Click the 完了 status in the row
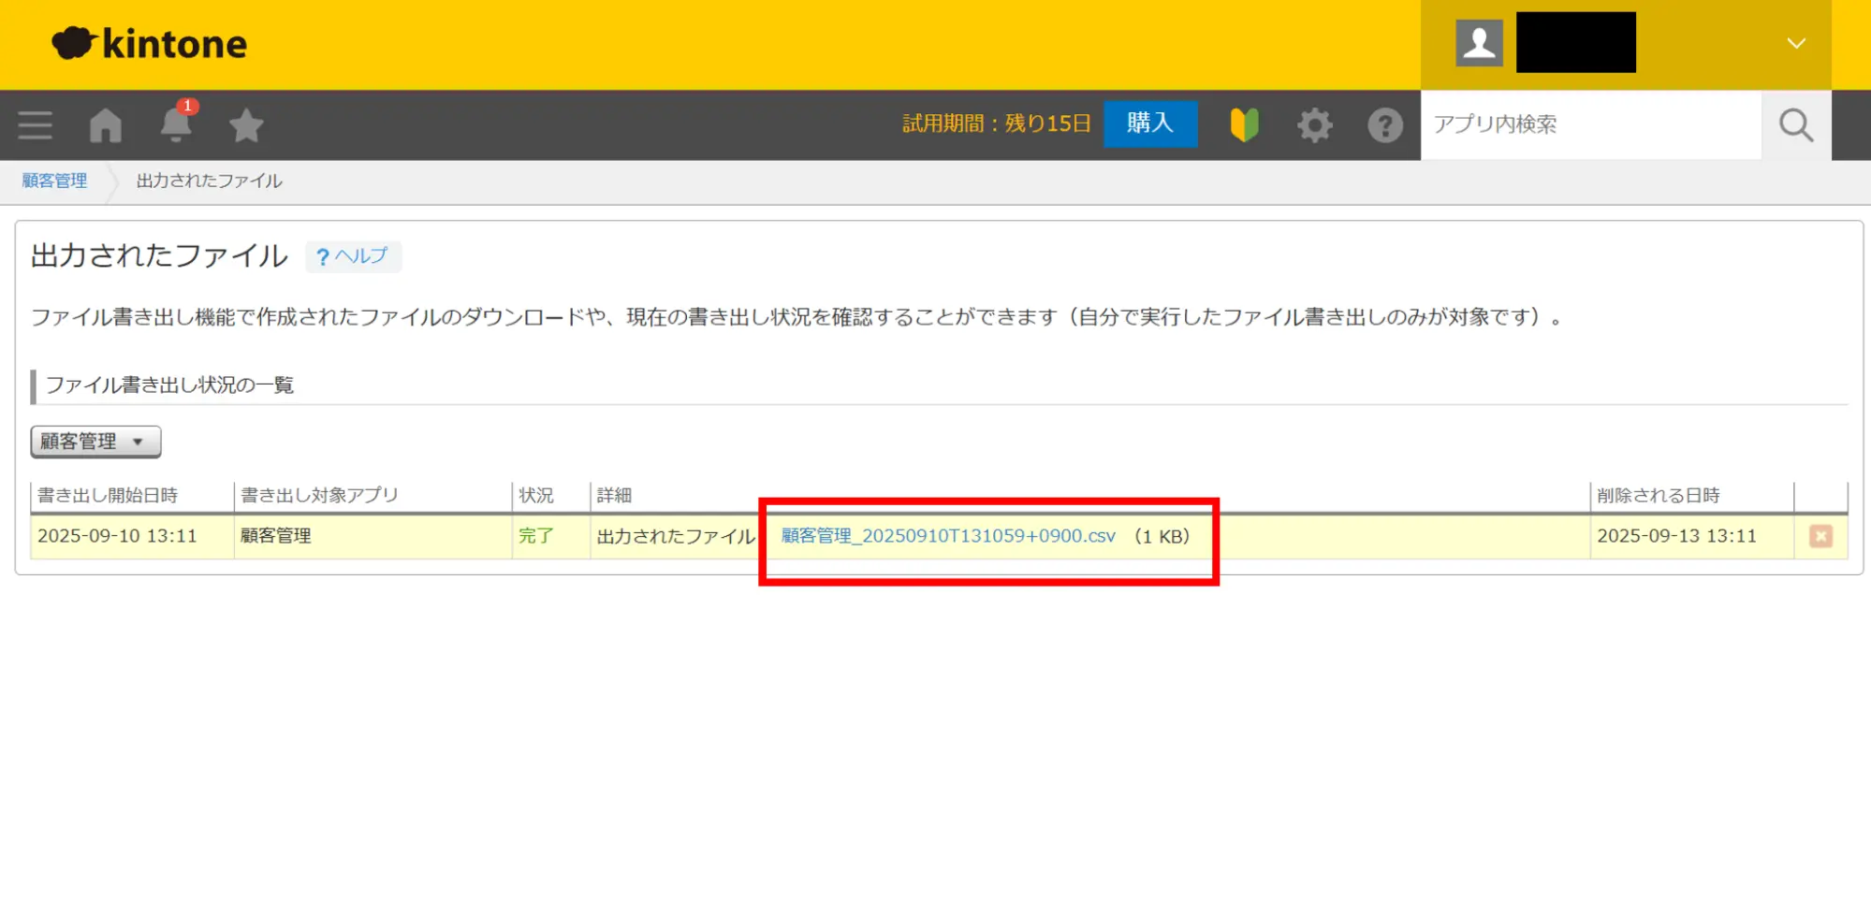This screenshot has height=899, width=1871. (536, 536)
